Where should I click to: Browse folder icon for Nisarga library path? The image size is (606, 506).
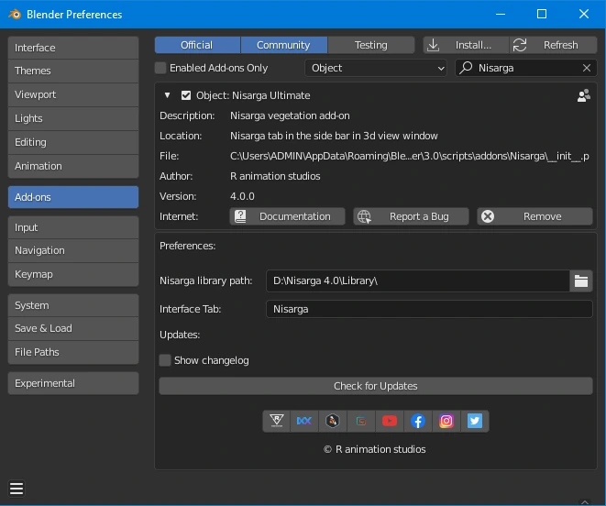580,280
